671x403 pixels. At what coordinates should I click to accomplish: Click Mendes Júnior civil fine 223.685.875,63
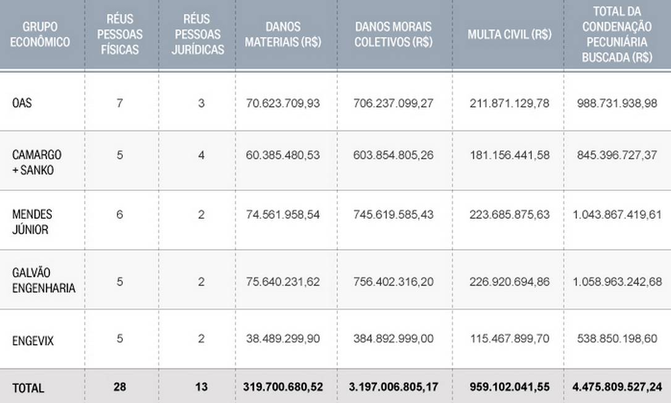click(x=509, y=214)
